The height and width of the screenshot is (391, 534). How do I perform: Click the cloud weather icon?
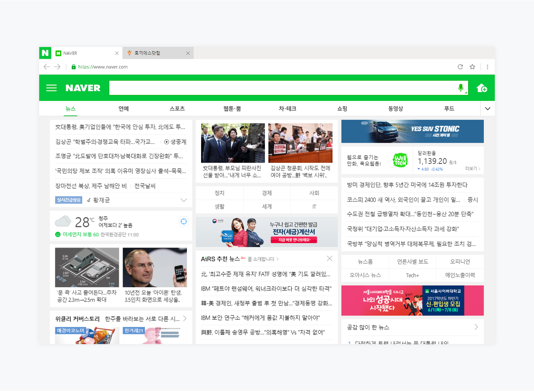click(x=63, y=221)
